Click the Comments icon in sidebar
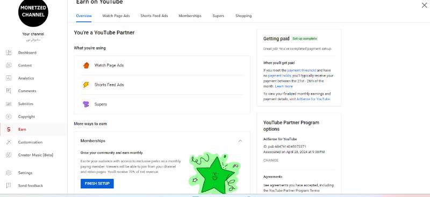 (9, 91)
